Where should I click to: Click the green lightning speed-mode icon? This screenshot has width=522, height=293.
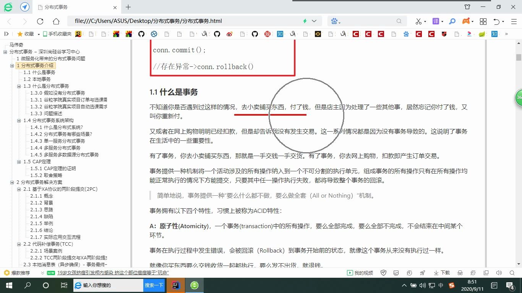pyautogui.click(x=305, y=21)
